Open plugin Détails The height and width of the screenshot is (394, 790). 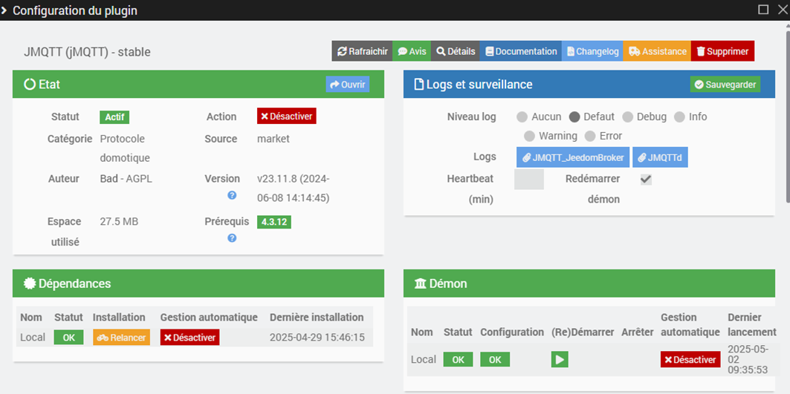(x=456, y=51)
